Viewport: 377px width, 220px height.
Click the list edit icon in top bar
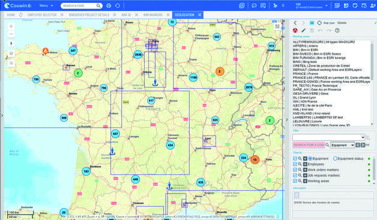coord(346,5)
